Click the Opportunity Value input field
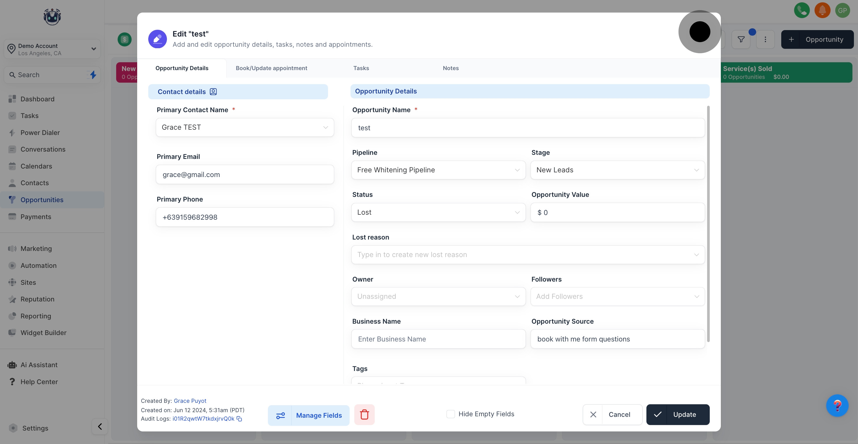This screenshot has height=444, width=858. point(617,212)
